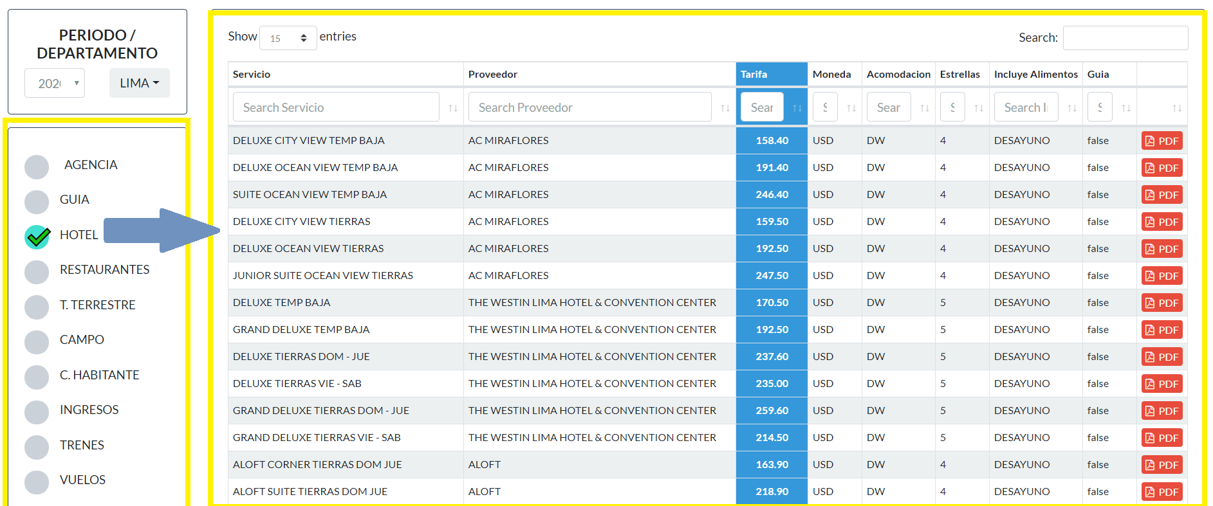Open the year period dropdown
Viewport: 1213px width, 506px height.
(55, 83)
